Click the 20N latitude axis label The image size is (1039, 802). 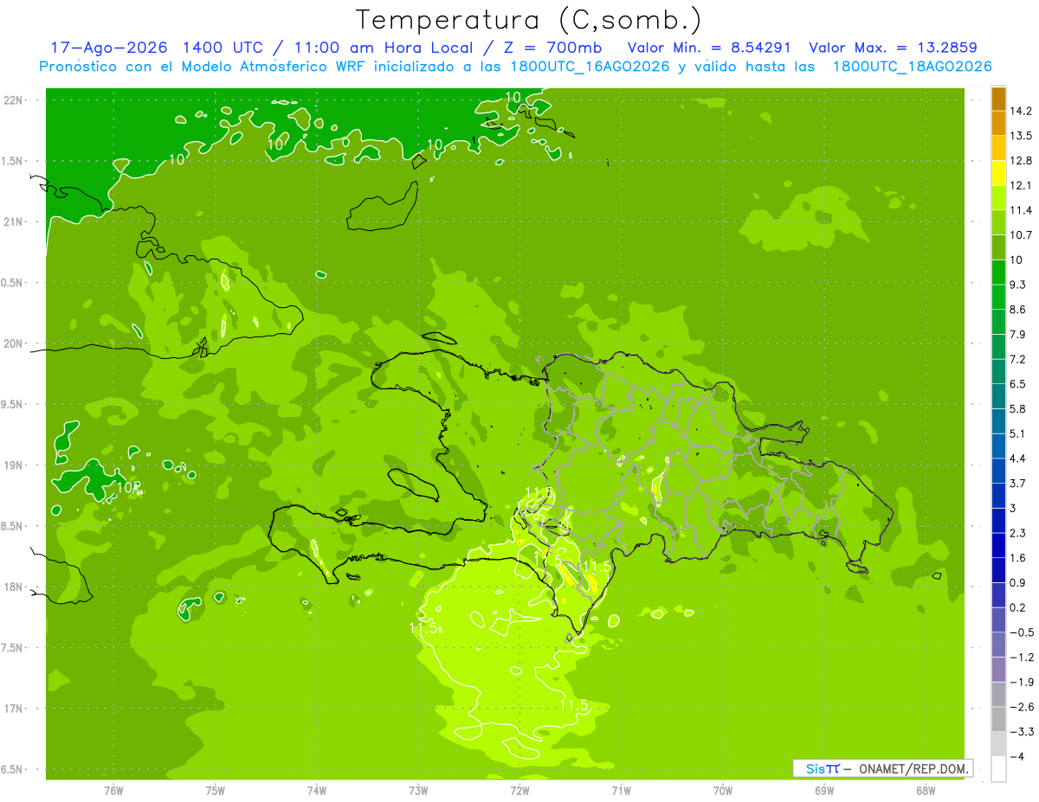pyautogui.click(x=15, y=343)
